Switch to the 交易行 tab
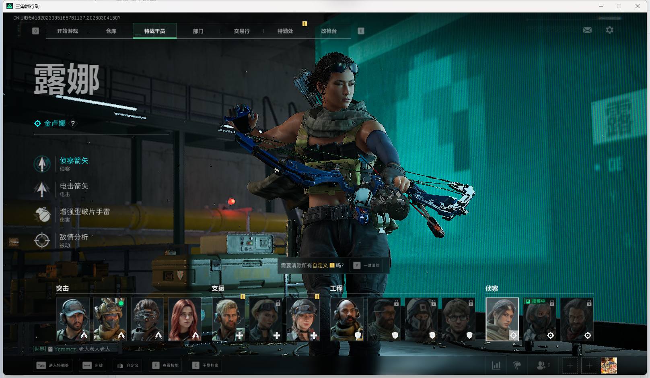 (242, 31)
